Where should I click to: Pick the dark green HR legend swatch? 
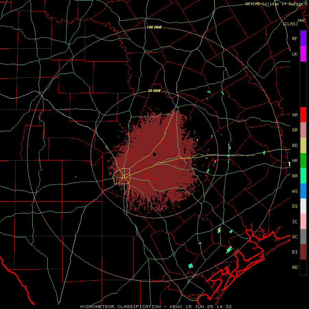tap(303, 161)
